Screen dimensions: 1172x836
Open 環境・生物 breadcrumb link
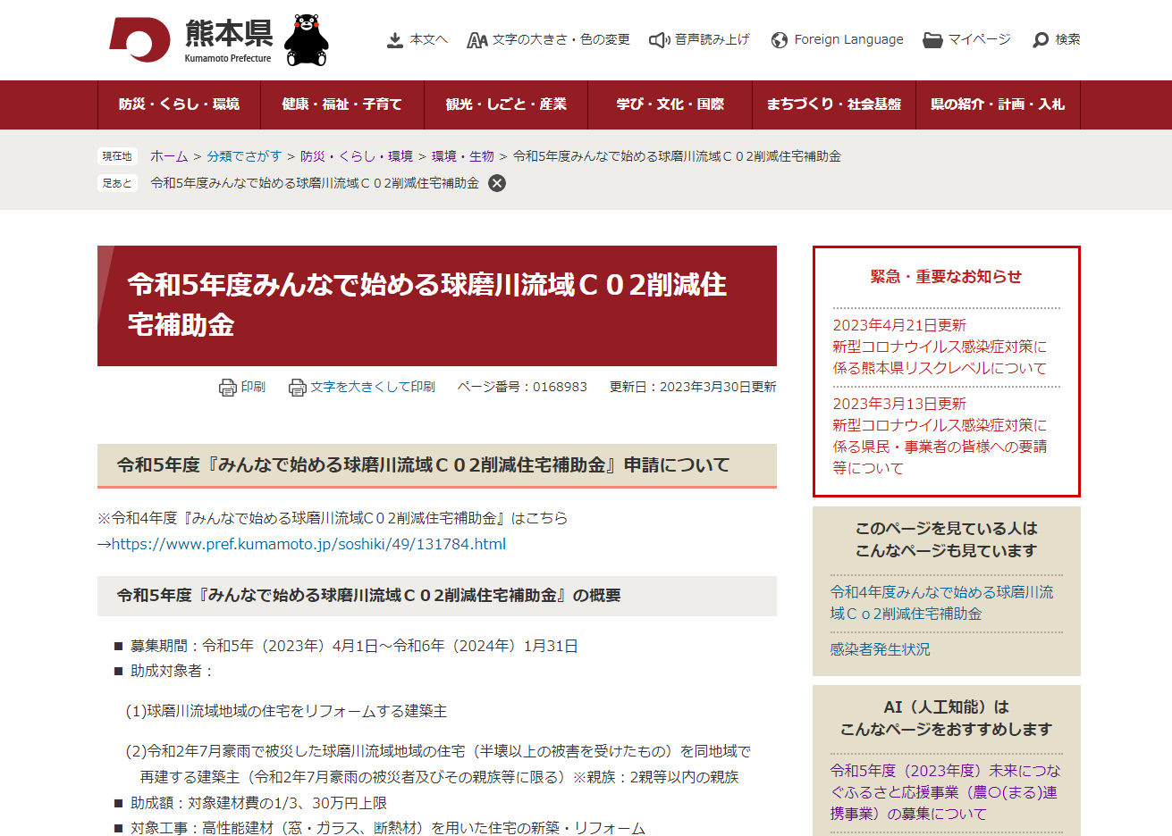[x=462, y=156]
